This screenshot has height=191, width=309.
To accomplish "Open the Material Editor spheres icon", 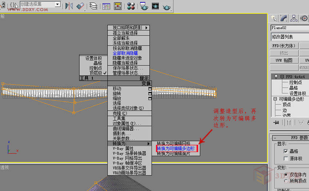I will 131,6.
